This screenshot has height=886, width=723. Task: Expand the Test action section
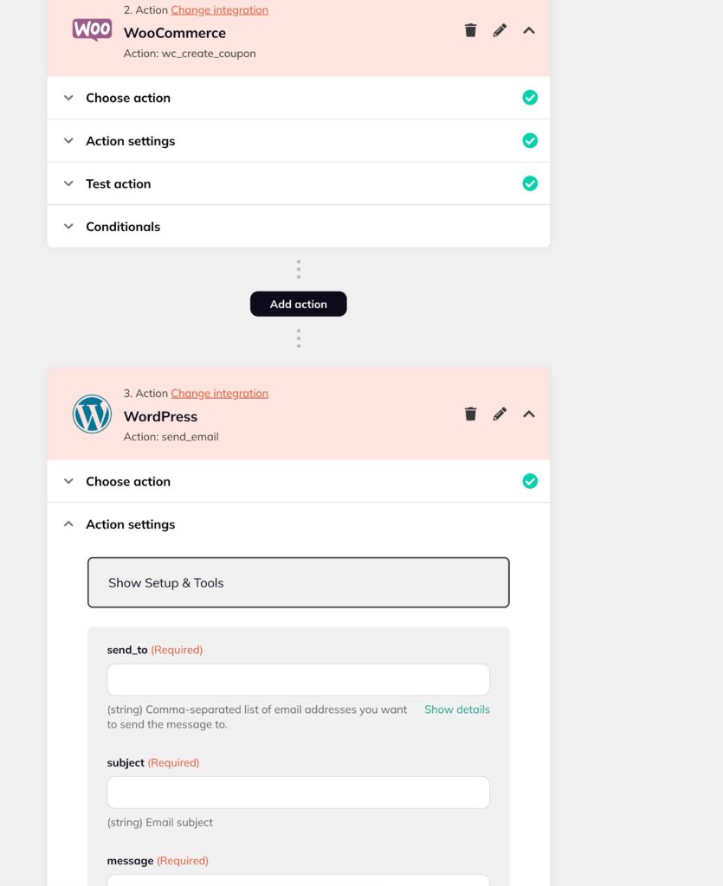[x=299, y=183]
